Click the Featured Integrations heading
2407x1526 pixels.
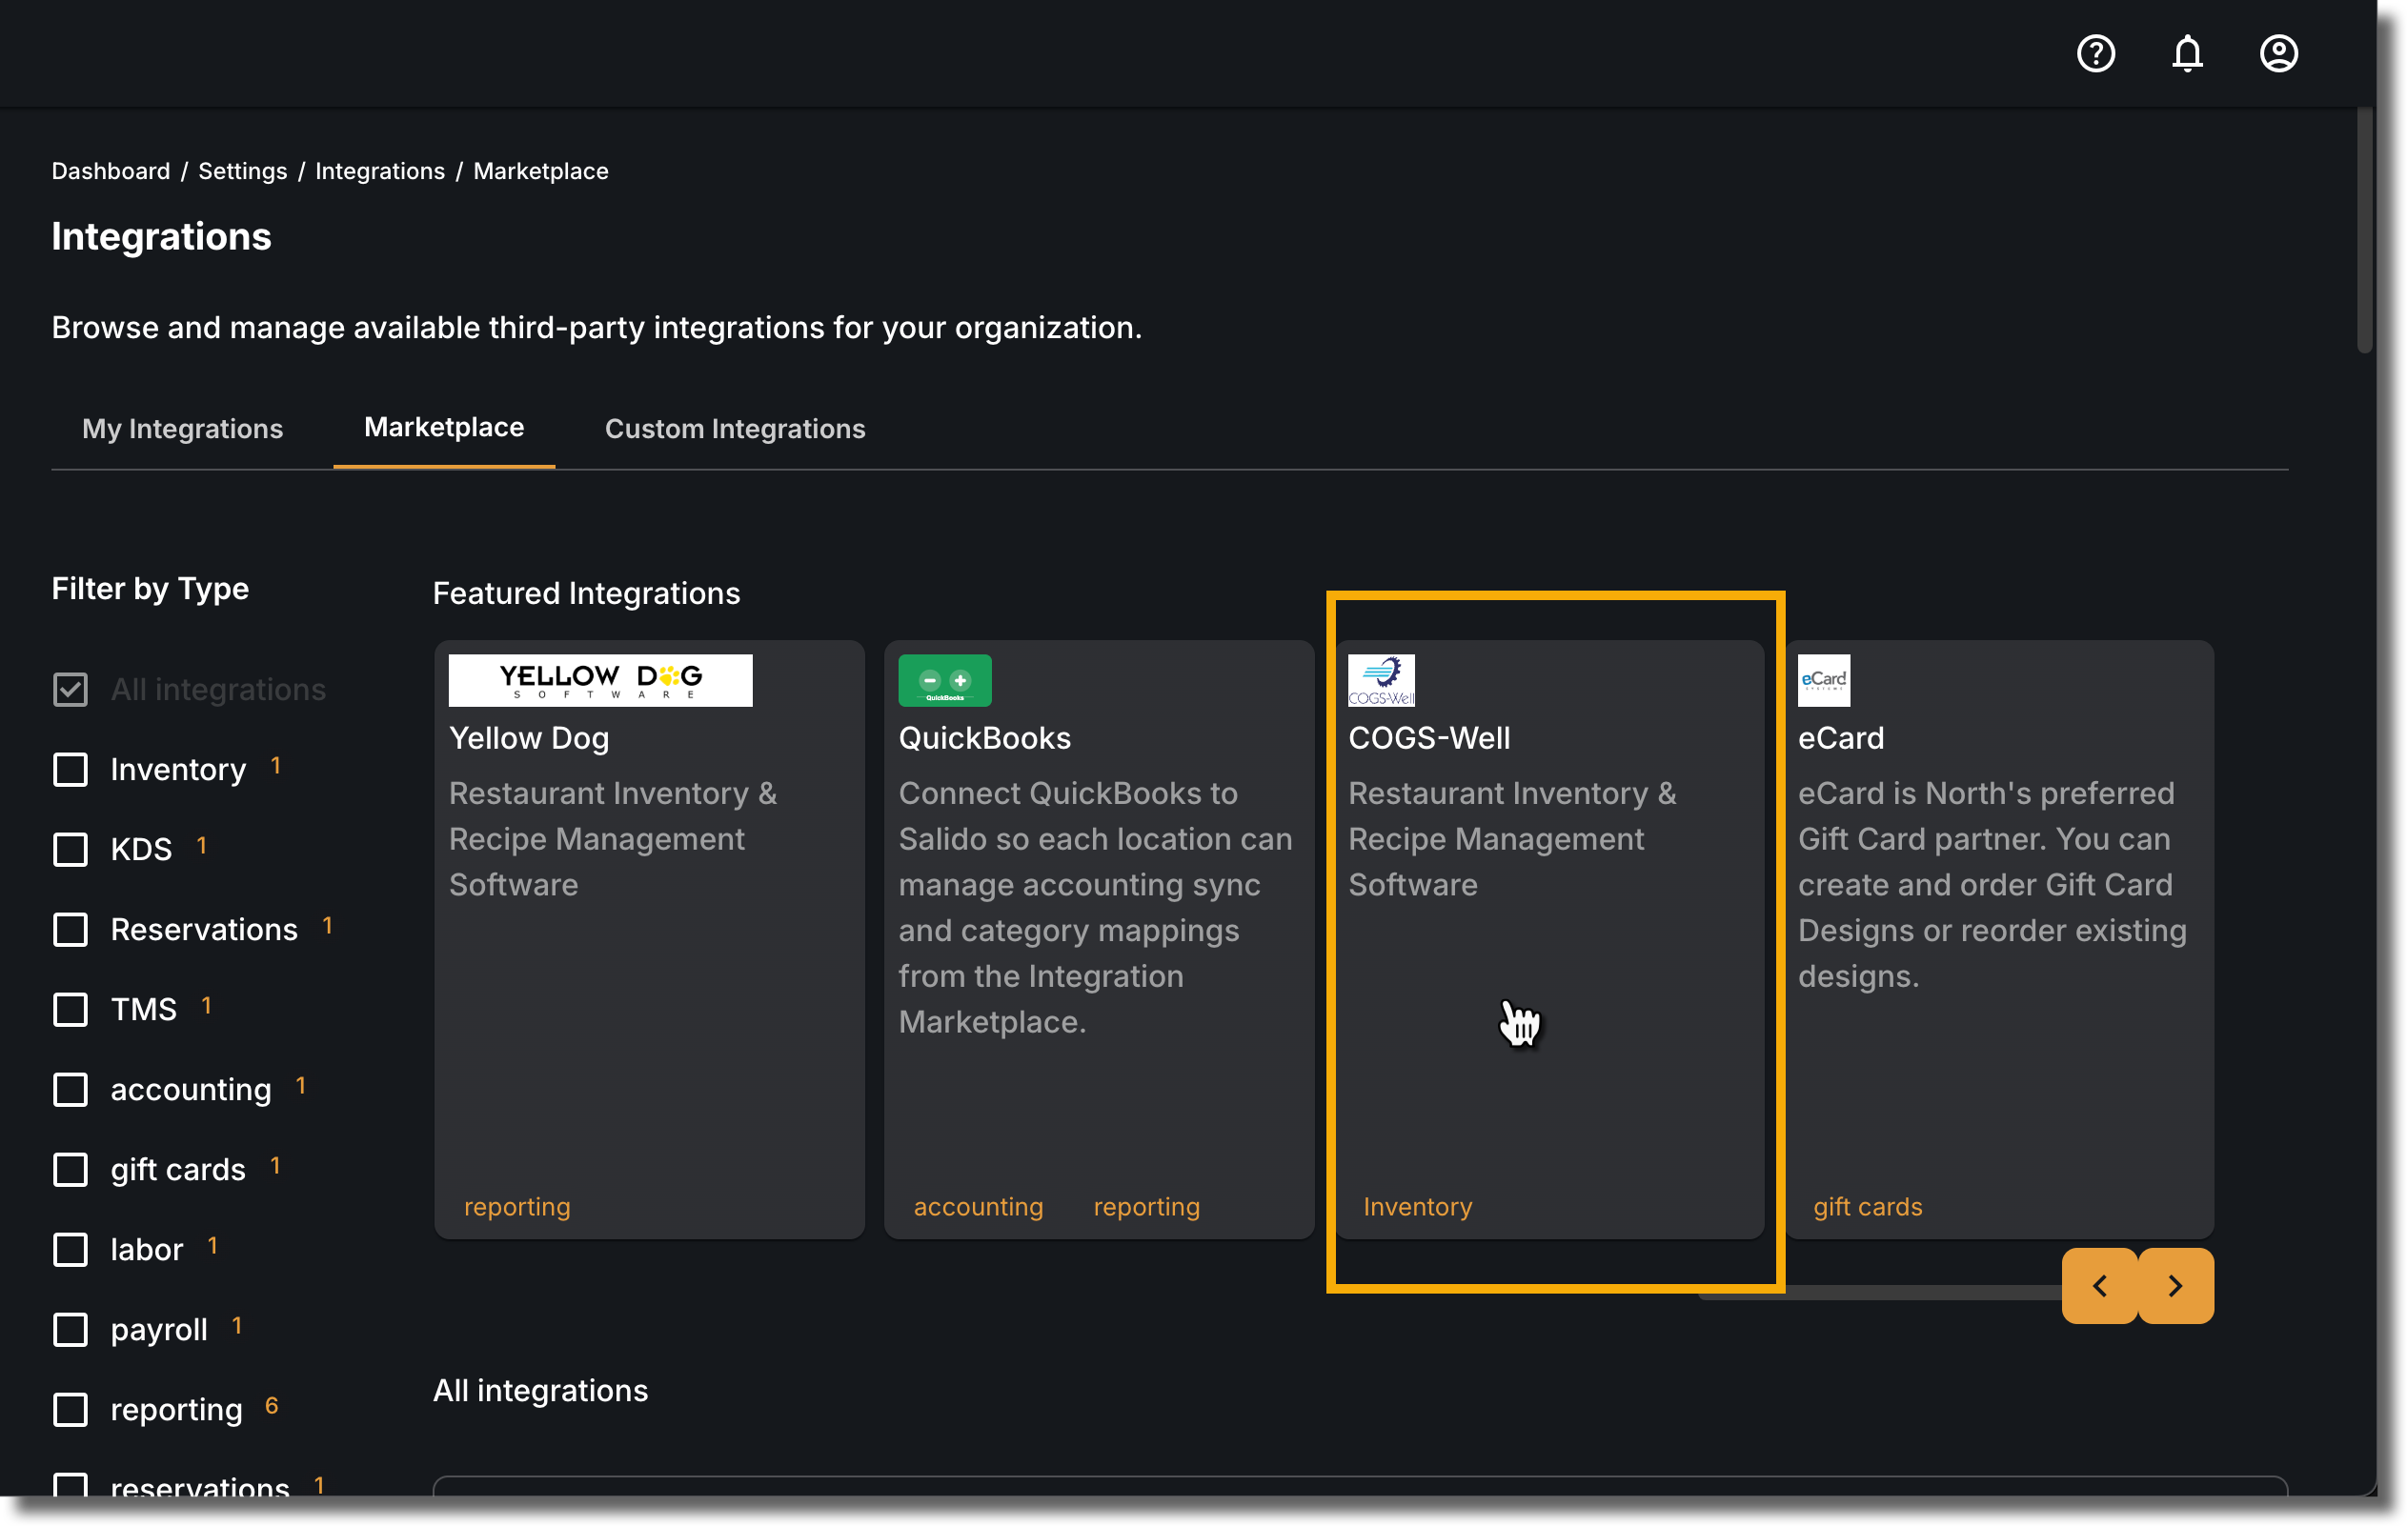587,593
